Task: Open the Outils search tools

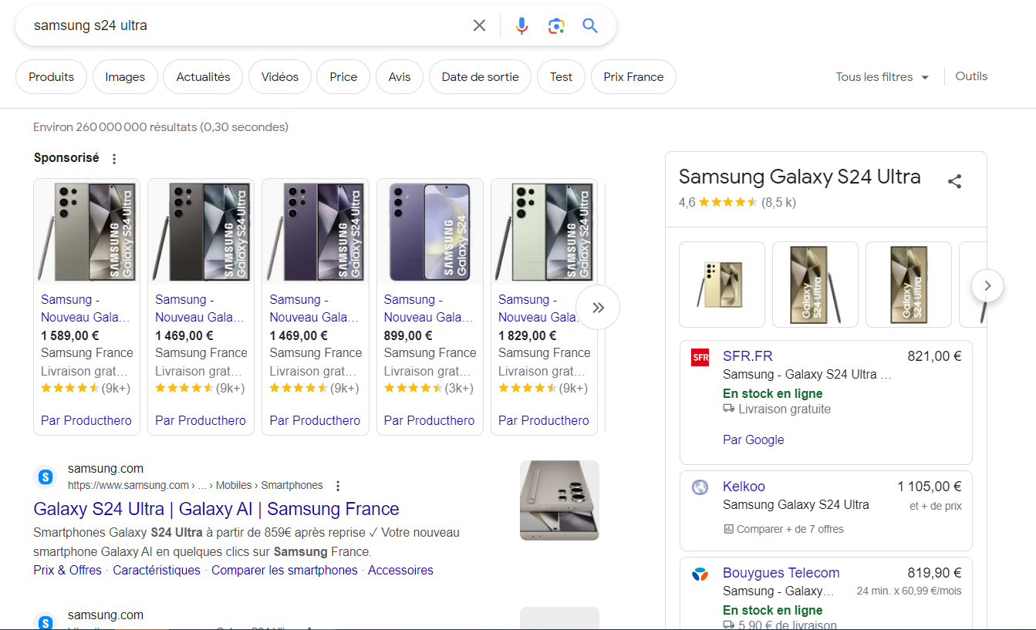Action: pyautogui.click(x=971, y=76)
